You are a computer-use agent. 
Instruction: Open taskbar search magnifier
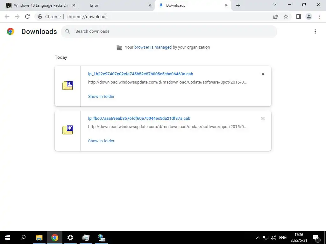pos(23,238)
